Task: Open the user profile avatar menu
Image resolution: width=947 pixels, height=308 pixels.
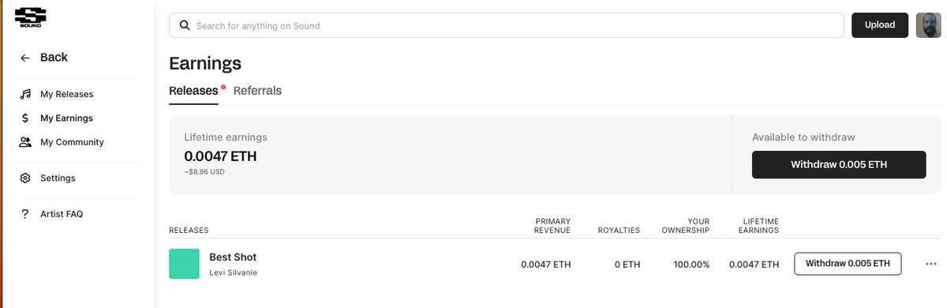Action: coord(927,25)
